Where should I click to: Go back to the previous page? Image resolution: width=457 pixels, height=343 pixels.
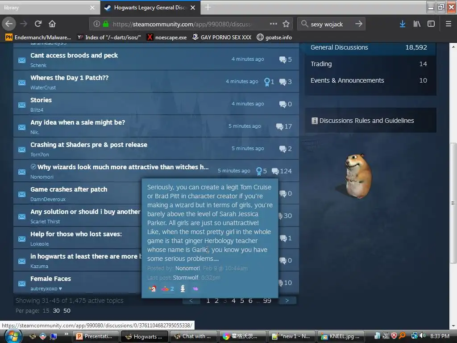[x=9, y=24]
